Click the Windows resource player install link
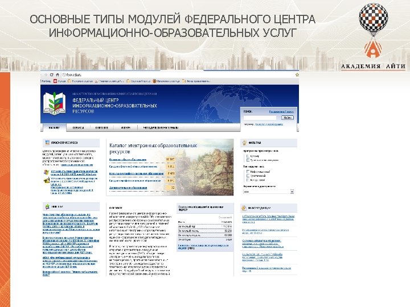The height and width of the screenshot is (307, 410). tap(74, 173)
